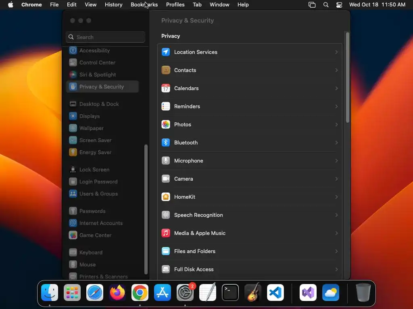Click the Full Disk Access icon
Viewport: 413px width, 309px height.
click(166, 269)
